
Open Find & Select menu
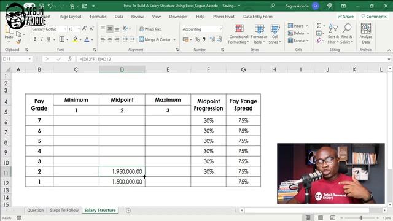tap(346, 34)
